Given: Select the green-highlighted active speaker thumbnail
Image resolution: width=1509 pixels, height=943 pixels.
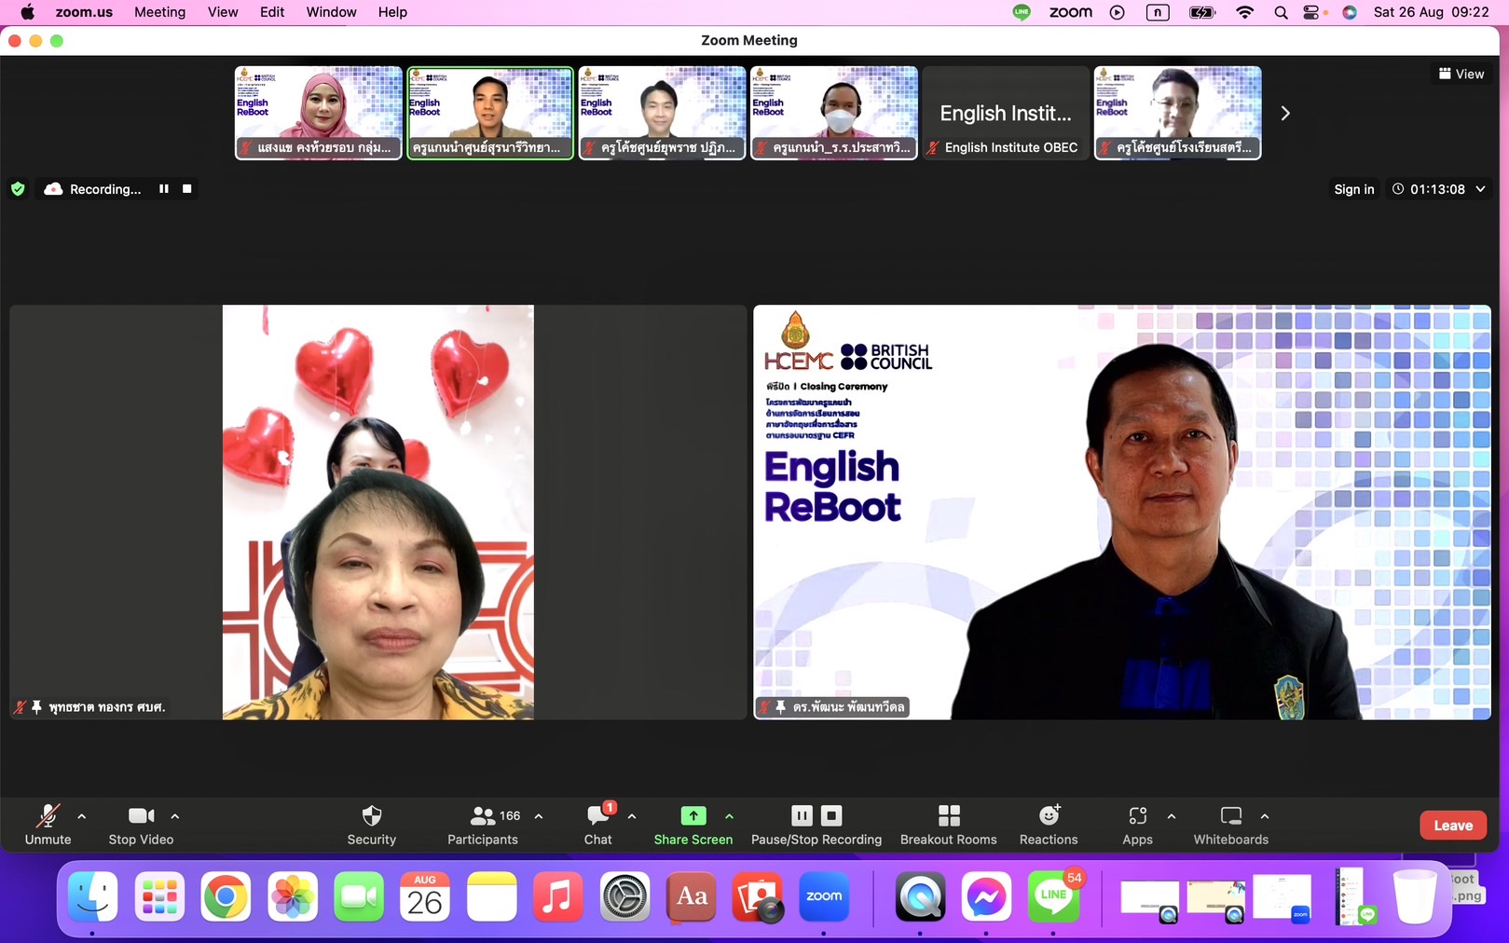Looking at the screenshot, I should (x=489, y=113).
